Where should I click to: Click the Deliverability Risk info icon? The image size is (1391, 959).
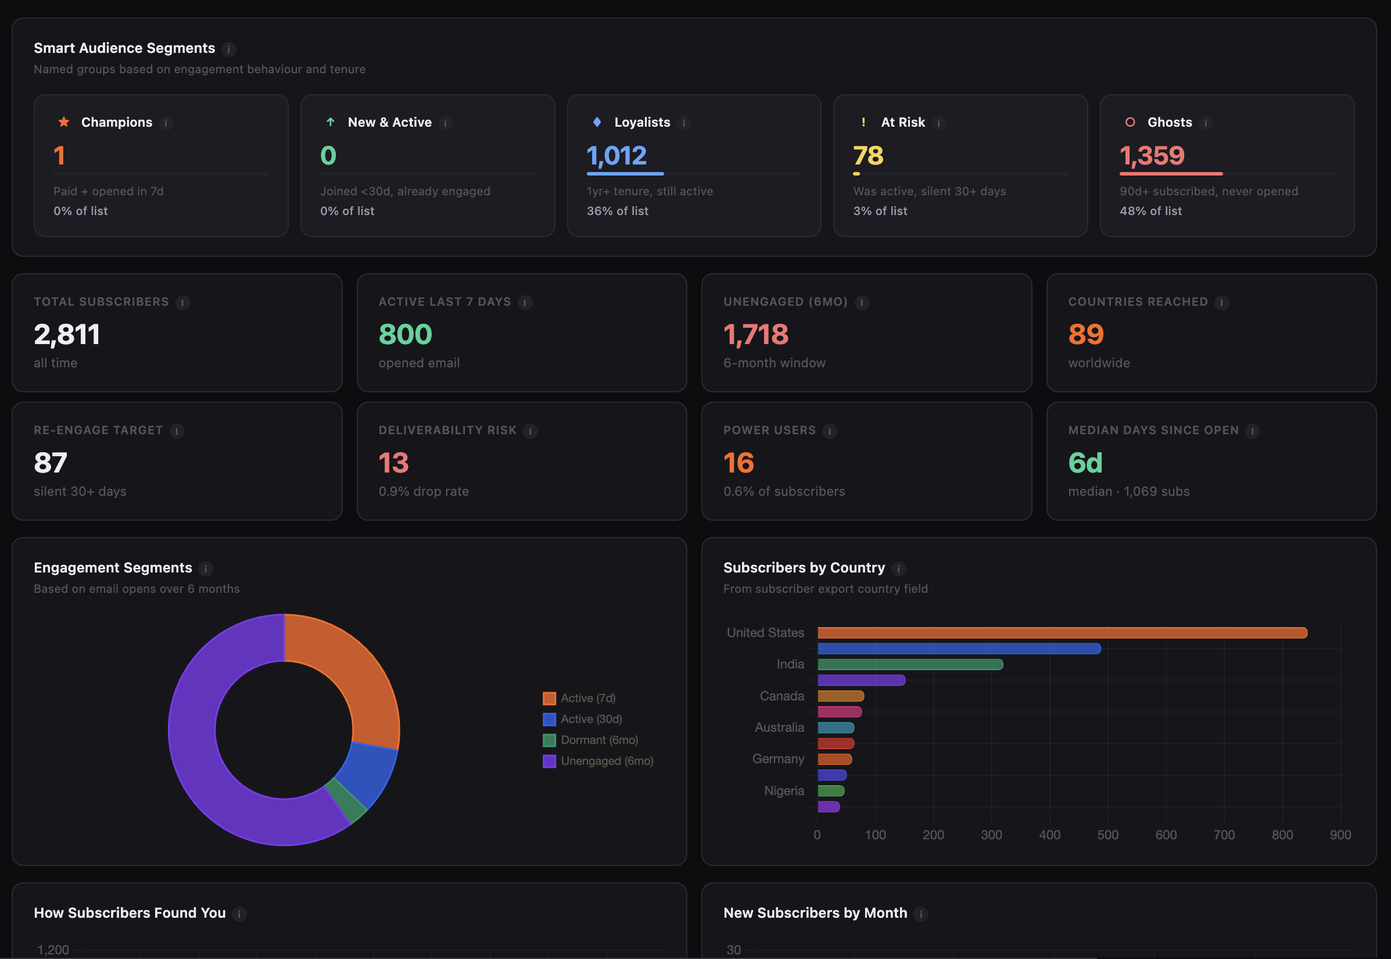point(530,431)
